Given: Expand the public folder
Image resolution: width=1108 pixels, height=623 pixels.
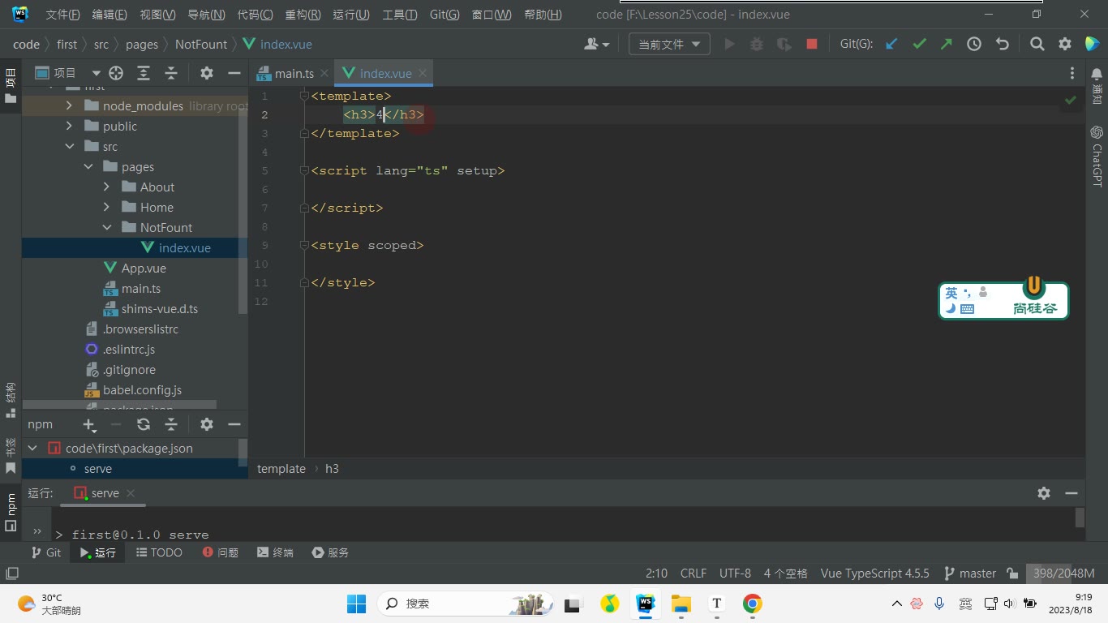Looking at the screenshot, I should pos(69,126).
